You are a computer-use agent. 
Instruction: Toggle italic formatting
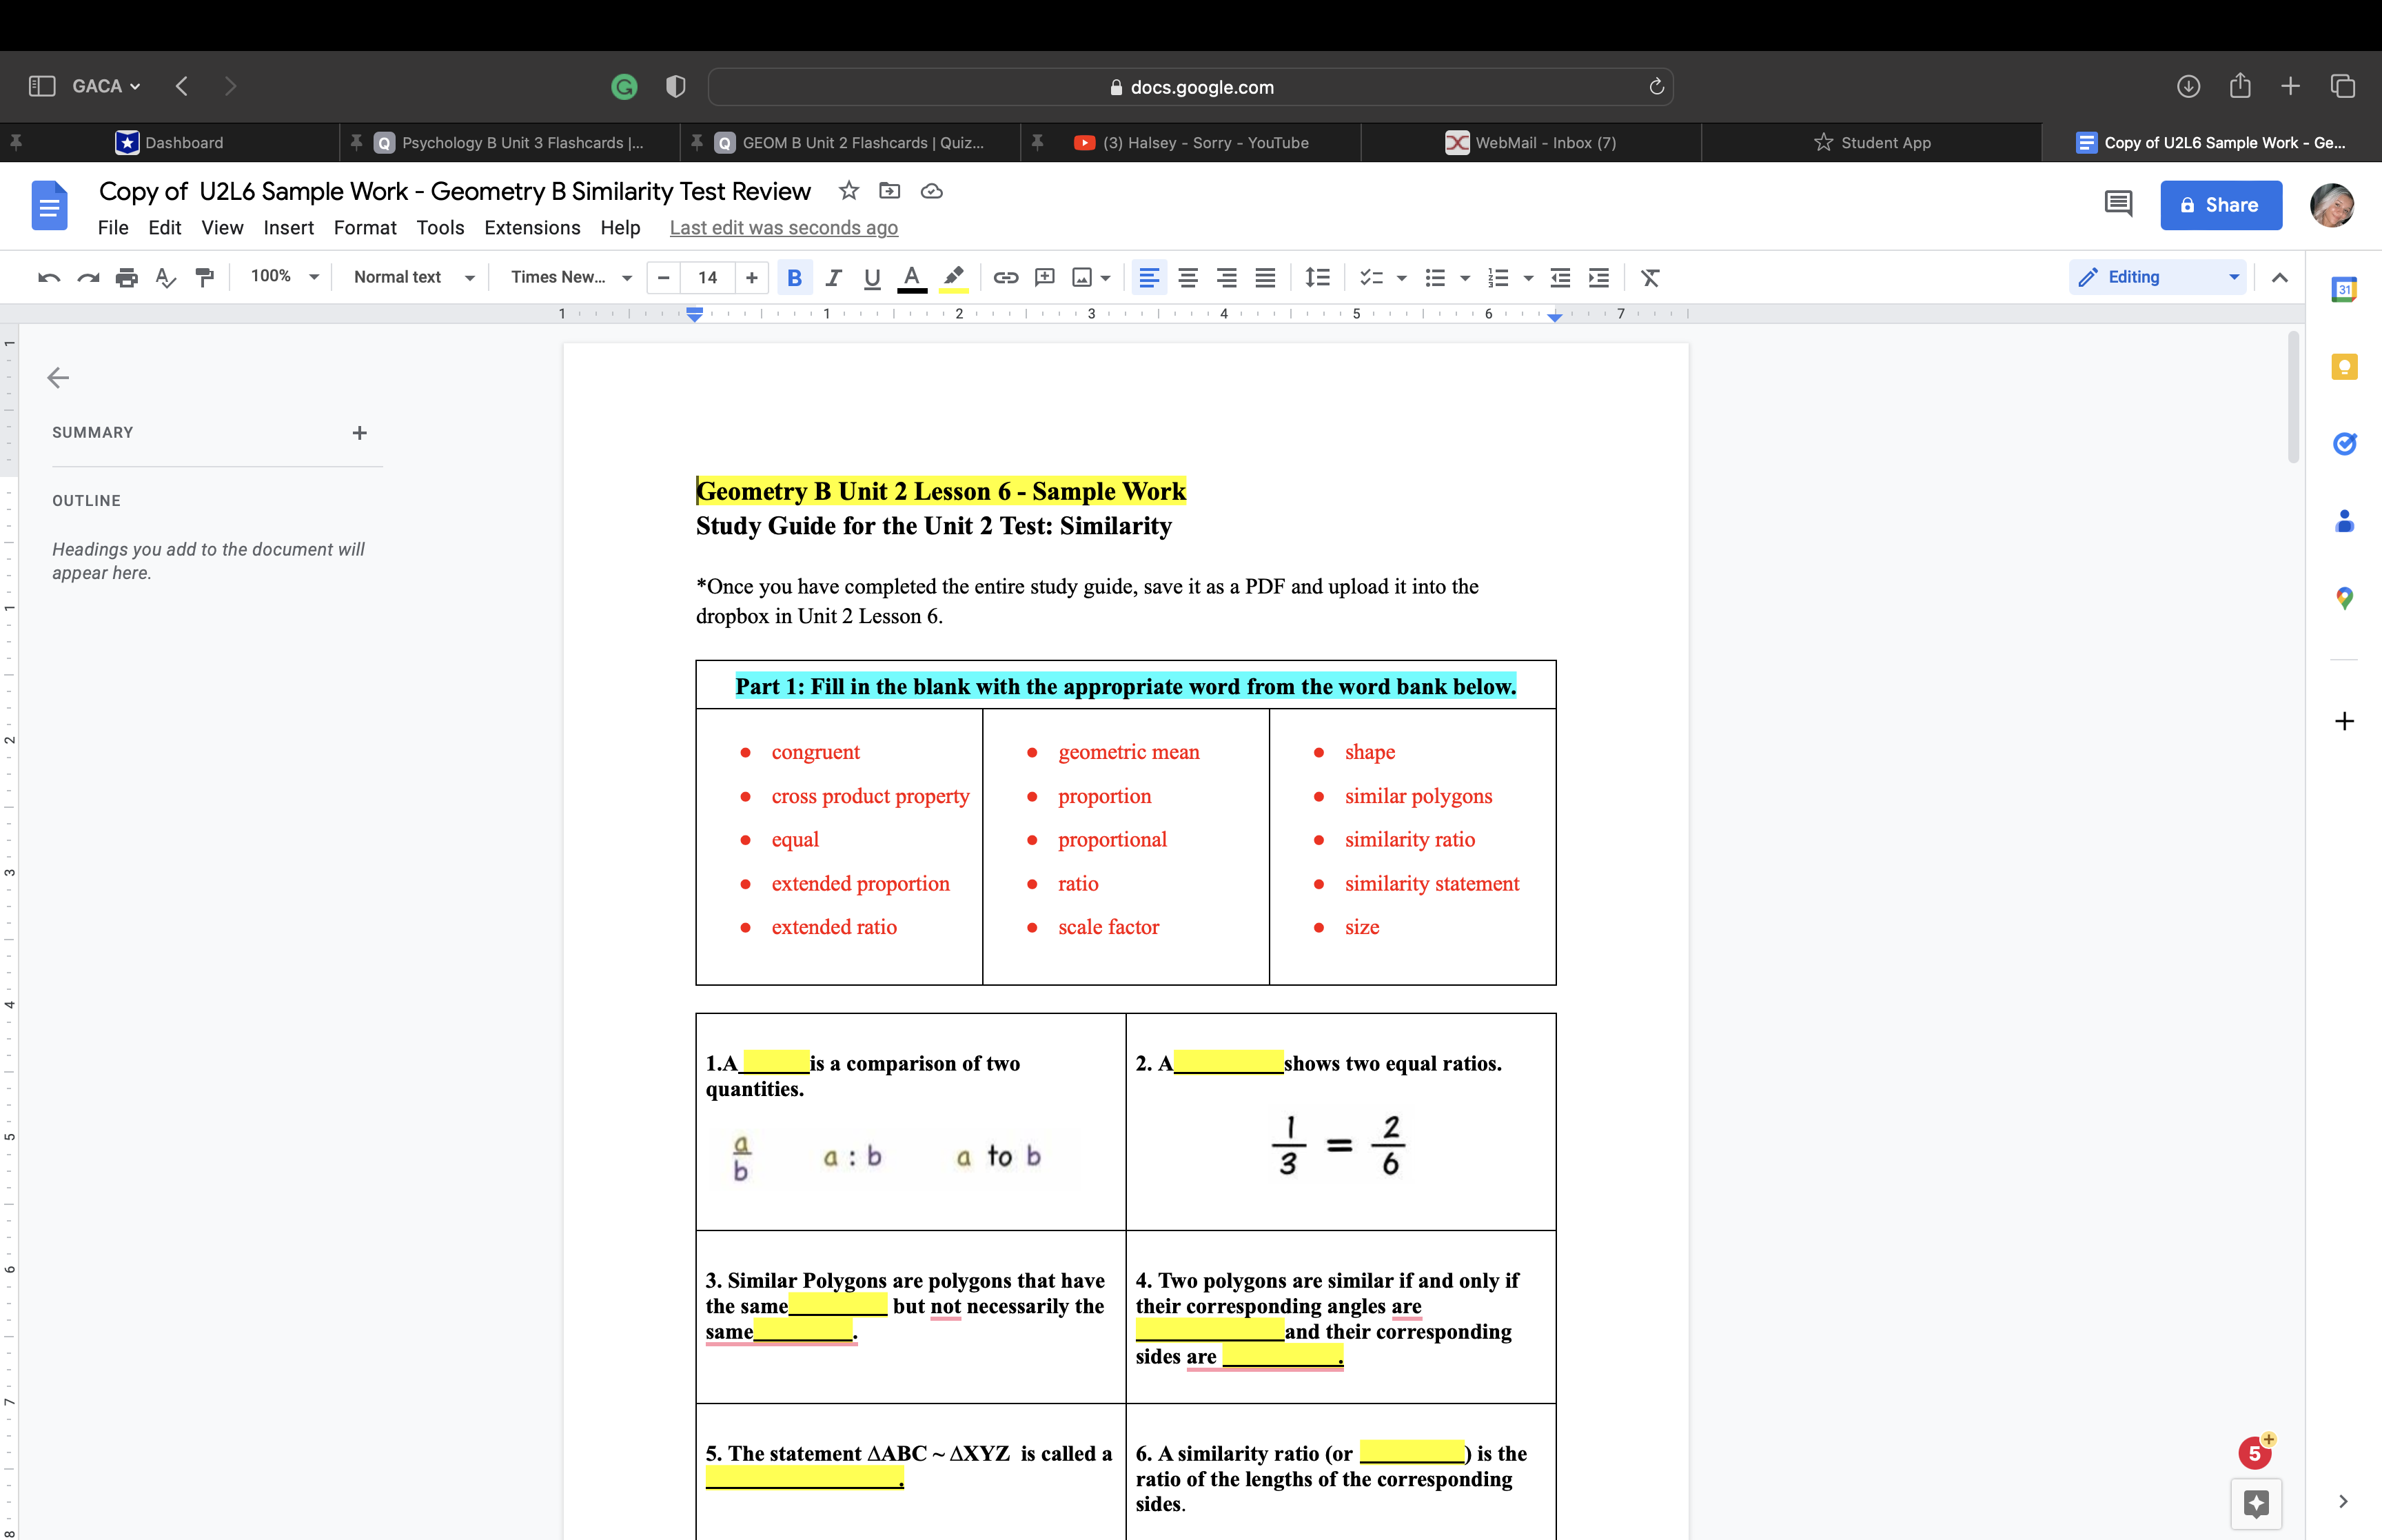click(834, 277)
